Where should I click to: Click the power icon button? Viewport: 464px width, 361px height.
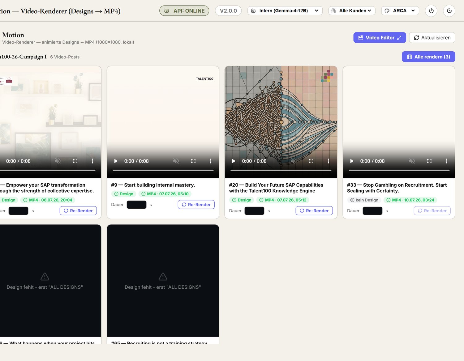431,11
